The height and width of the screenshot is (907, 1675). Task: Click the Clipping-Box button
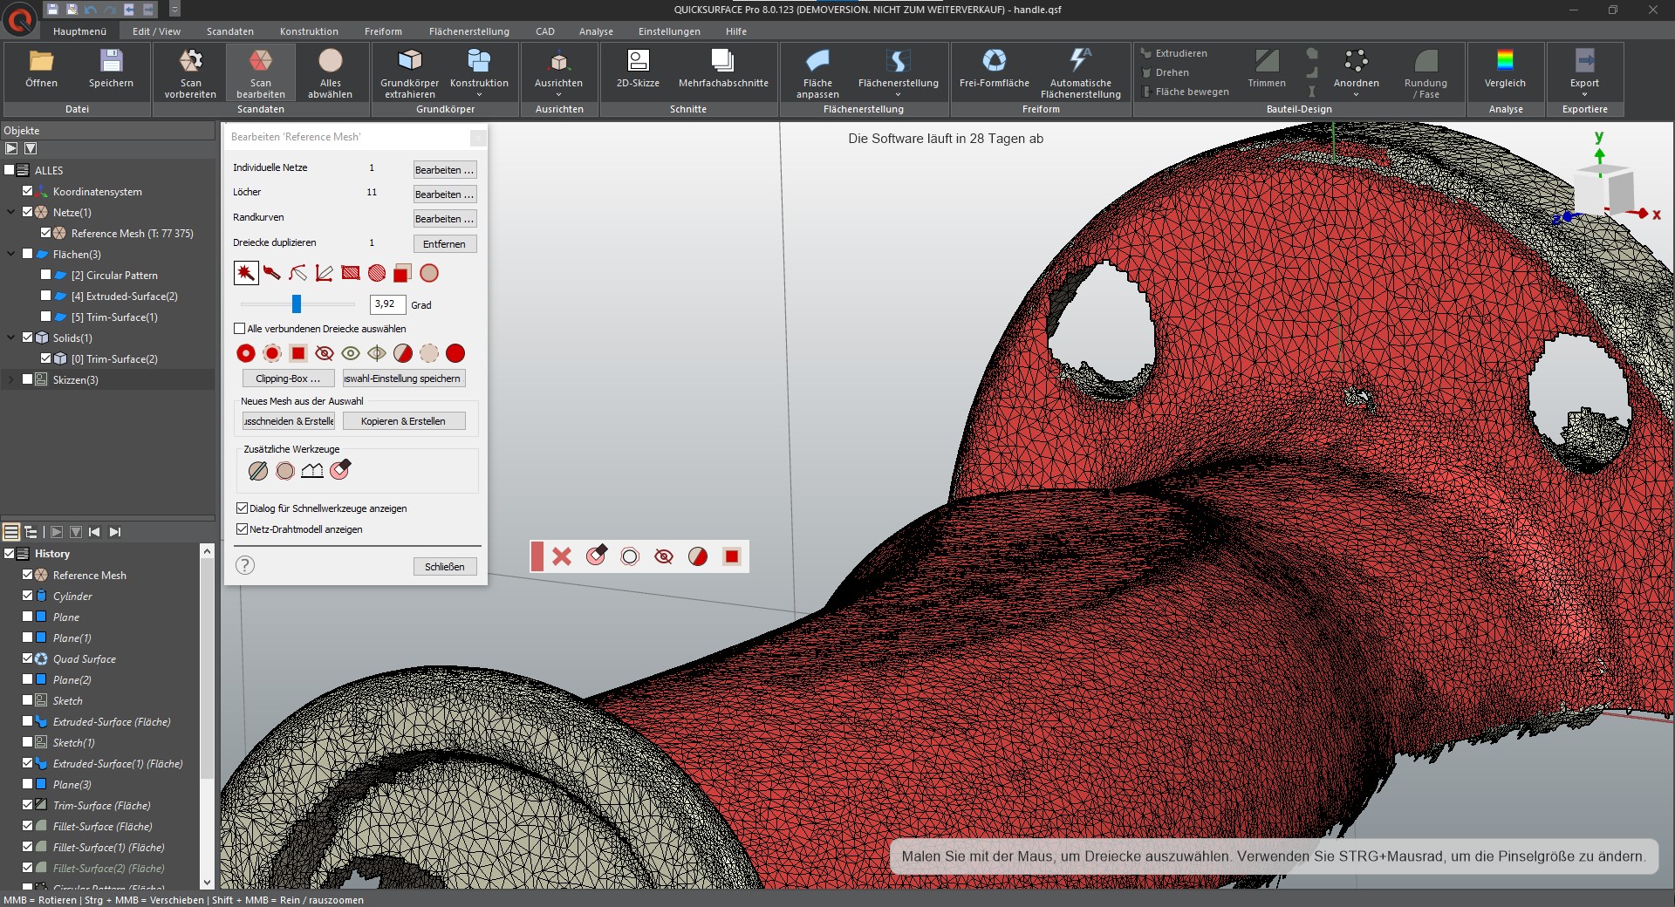288,378
